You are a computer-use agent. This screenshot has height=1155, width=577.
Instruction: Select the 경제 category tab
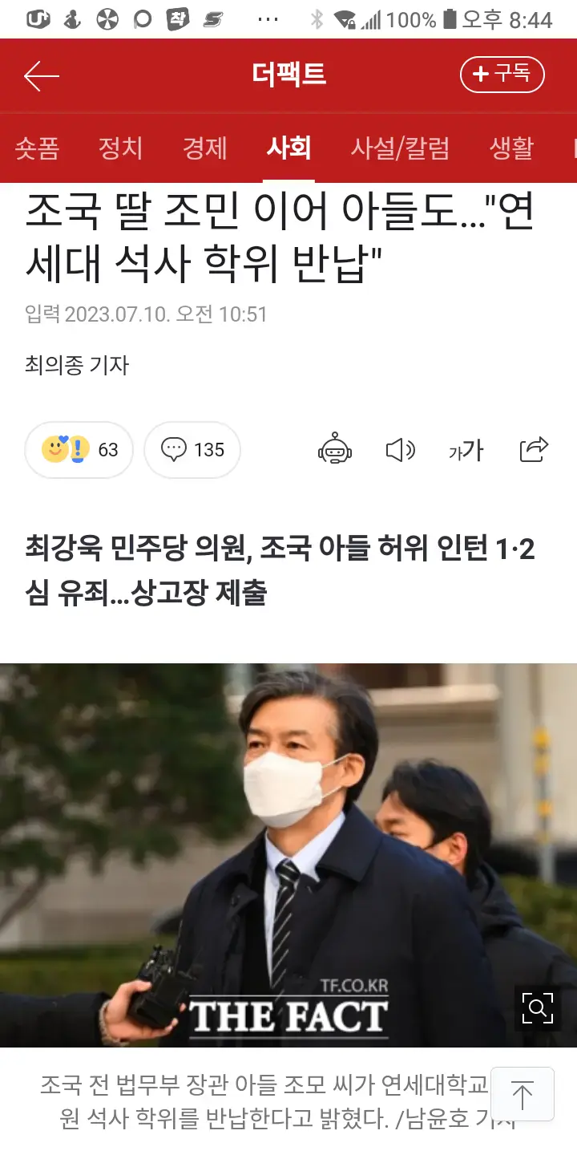coord(205,148)
